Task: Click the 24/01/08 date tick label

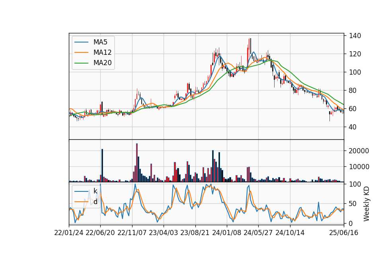Action: point(227,233)
